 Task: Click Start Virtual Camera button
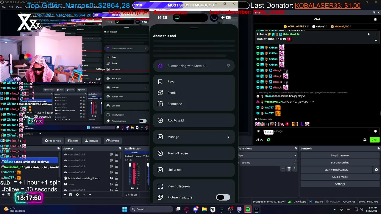point(336,170)
